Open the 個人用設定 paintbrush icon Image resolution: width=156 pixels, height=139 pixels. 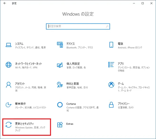(60, 65)
